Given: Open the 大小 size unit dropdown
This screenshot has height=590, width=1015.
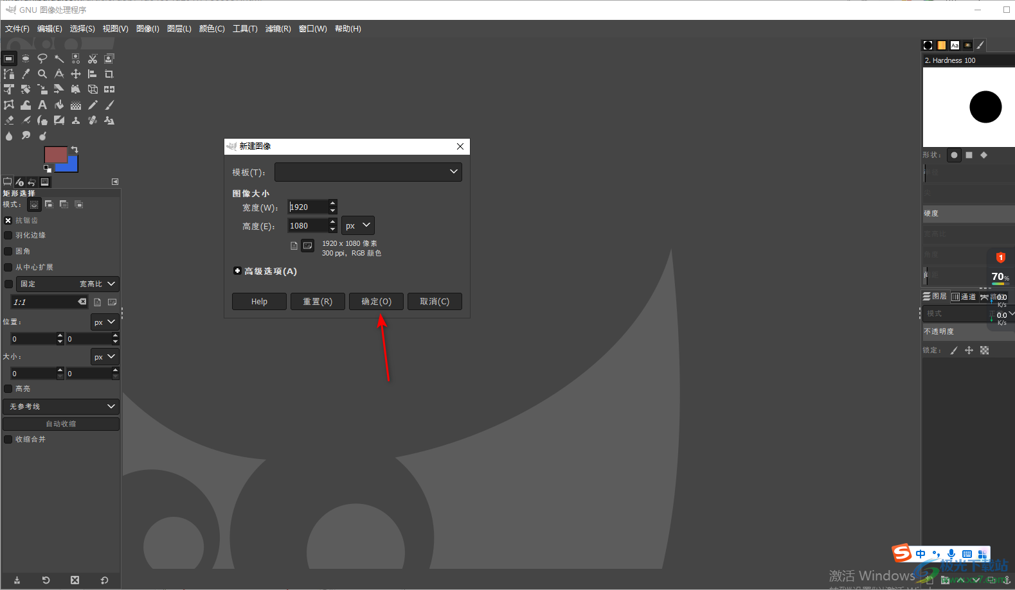Looking at the screenshot, I should (x=105, y=357).
